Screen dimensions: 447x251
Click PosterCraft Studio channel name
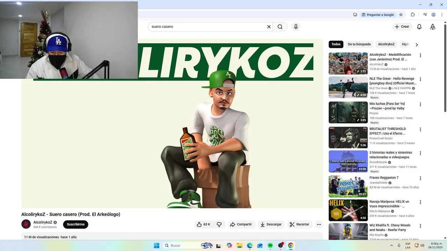381,138
